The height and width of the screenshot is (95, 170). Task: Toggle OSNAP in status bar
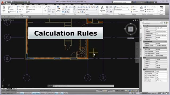38,93
